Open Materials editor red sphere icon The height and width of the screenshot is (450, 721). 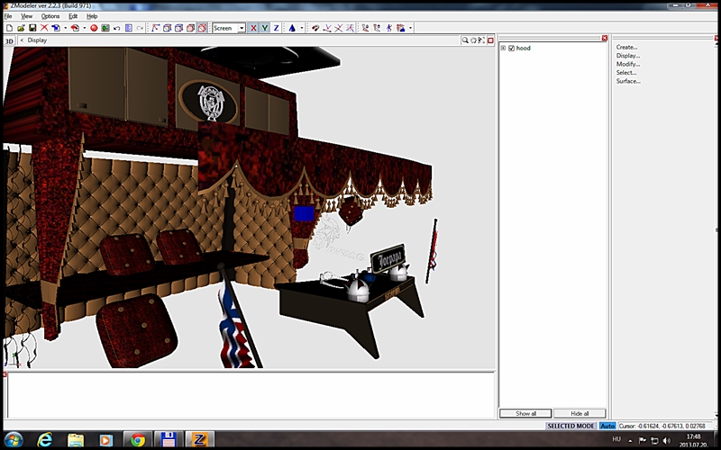94,28
